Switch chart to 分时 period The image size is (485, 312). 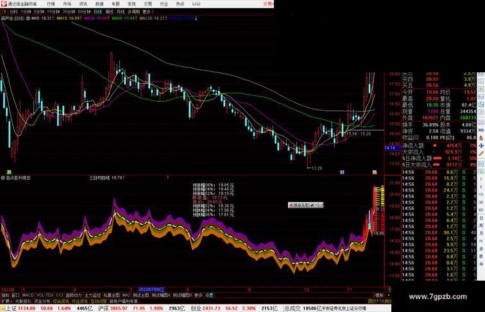click(x=13, y=12)
